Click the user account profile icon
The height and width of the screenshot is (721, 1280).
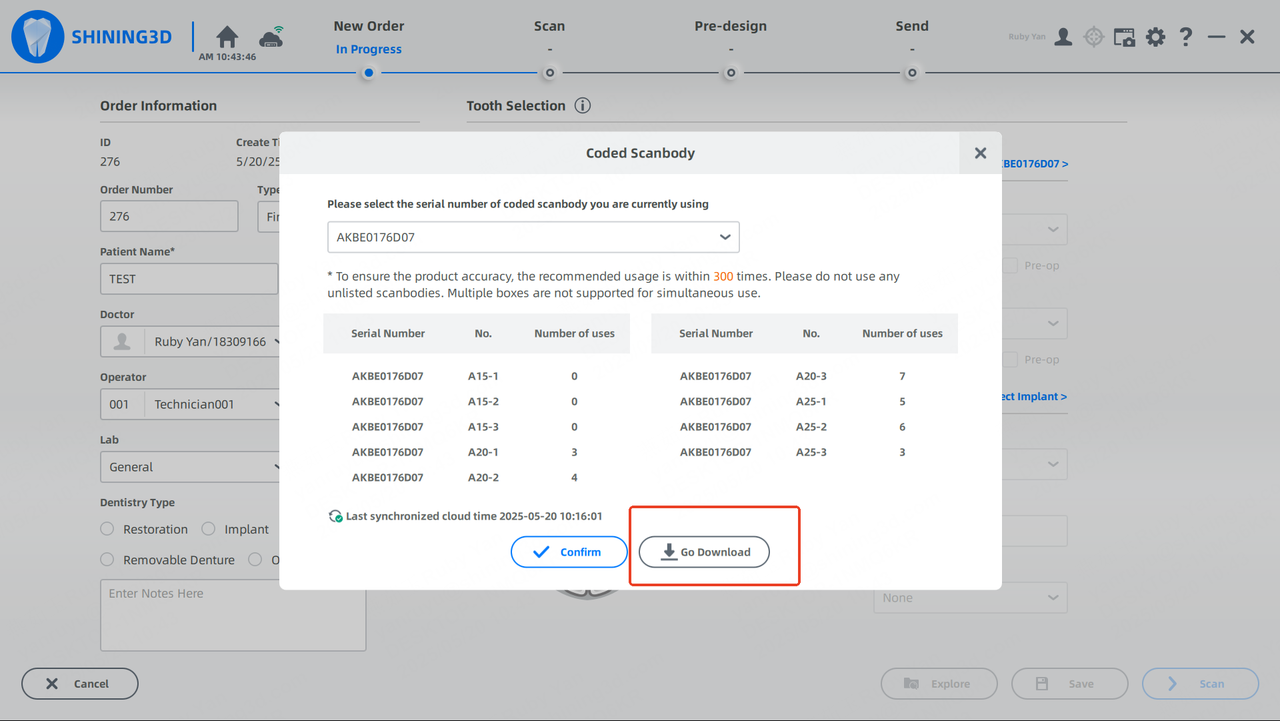pos(1063,37)
